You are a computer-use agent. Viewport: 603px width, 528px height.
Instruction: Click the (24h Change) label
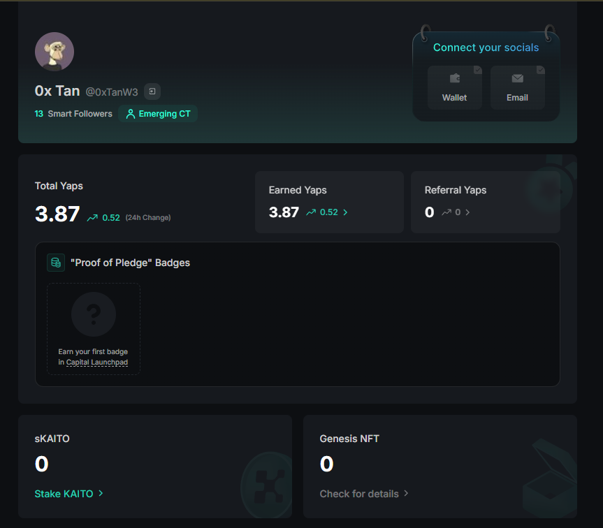(x=148, y=218)
